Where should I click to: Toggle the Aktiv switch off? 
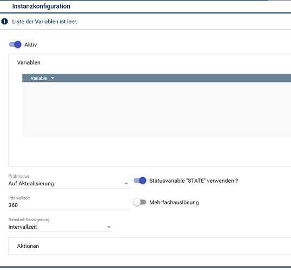15,44
